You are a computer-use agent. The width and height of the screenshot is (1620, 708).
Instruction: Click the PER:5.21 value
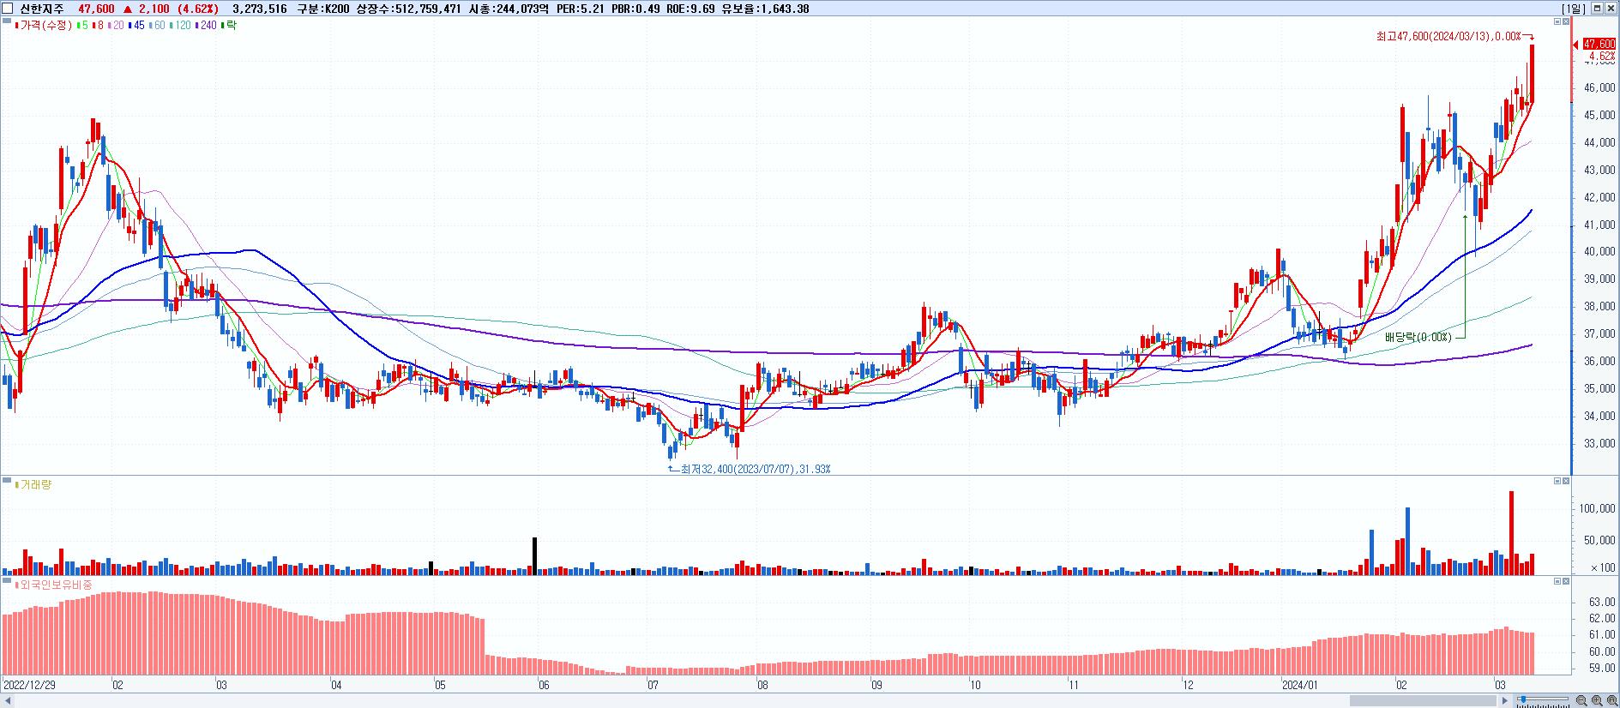pos(581,9)
